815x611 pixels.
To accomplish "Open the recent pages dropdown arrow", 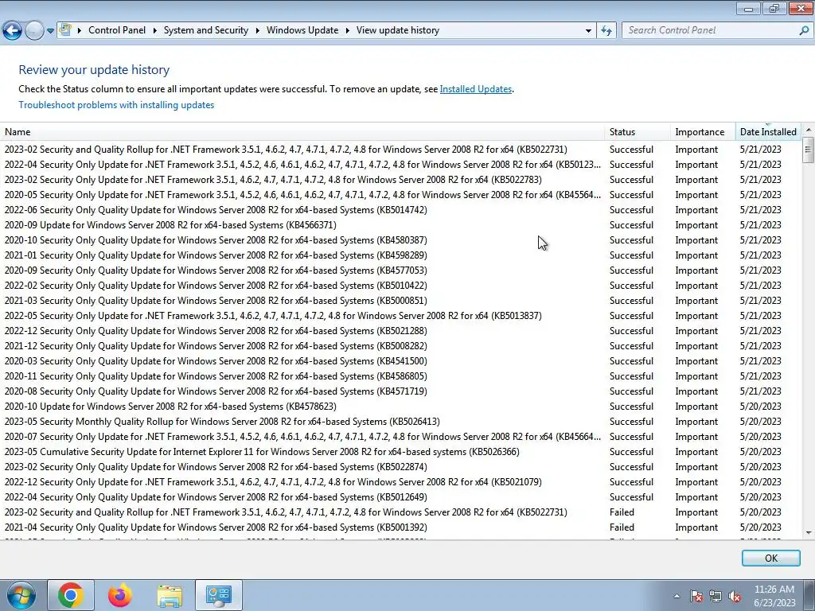I will (50, 31).
